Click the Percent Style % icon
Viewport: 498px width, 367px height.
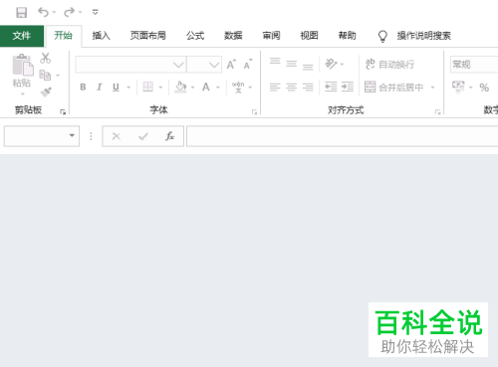click(x=484, y=88)
